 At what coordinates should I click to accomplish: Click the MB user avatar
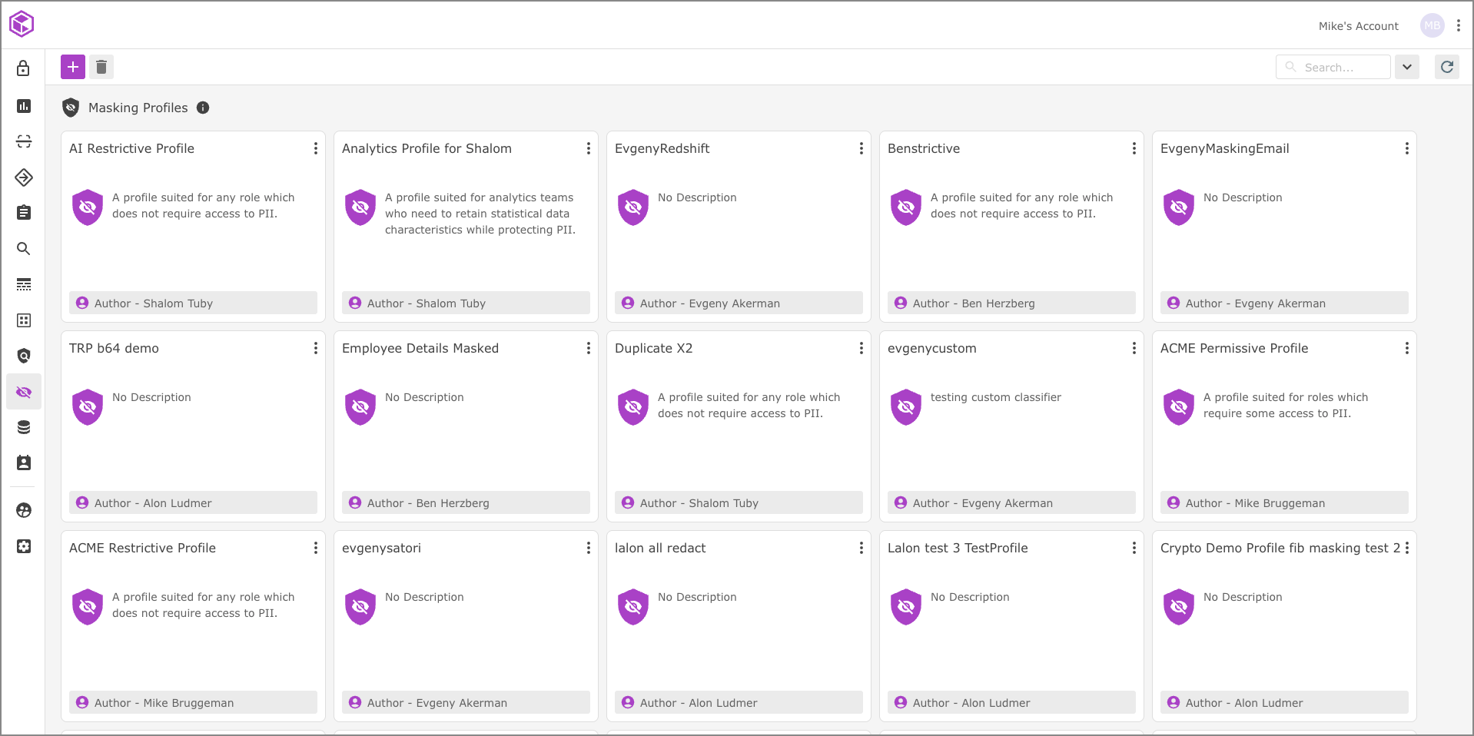coord(1432,25)
